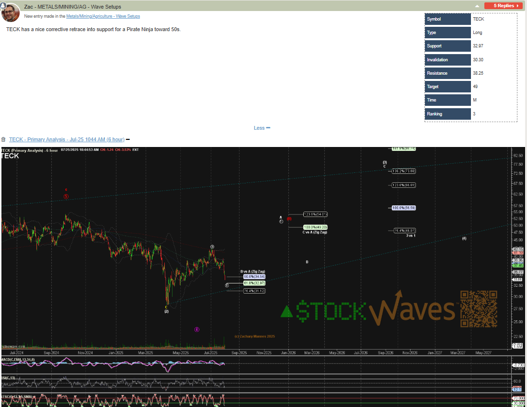Select the Target value 49

coord(475,87)
